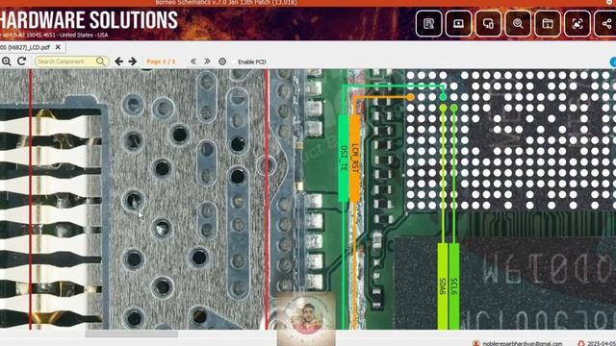Viewport: 616px width, 346px height.
Task: Click the Page 1 / 1 indicator
Action: pos(161,62)
